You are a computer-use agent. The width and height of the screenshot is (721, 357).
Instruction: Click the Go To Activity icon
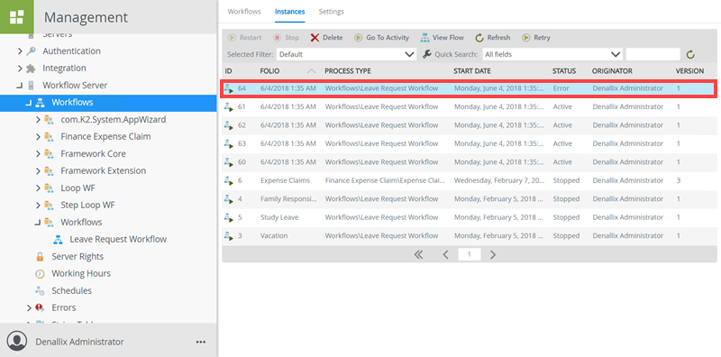pos(358,38)
